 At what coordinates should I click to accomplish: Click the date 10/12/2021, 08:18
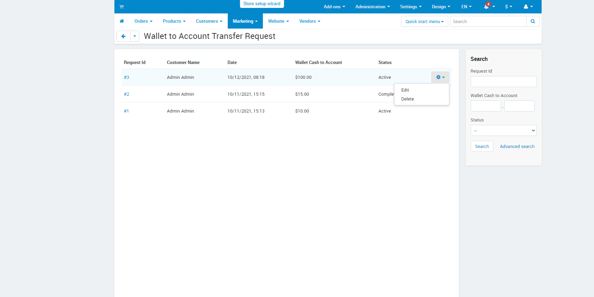coord(246,77)
